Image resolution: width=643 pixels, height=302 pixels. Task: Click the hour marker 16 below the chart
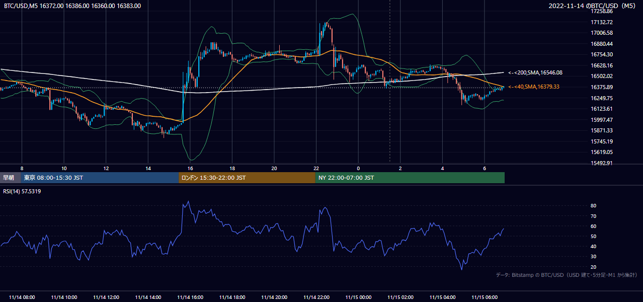(190, 168)
